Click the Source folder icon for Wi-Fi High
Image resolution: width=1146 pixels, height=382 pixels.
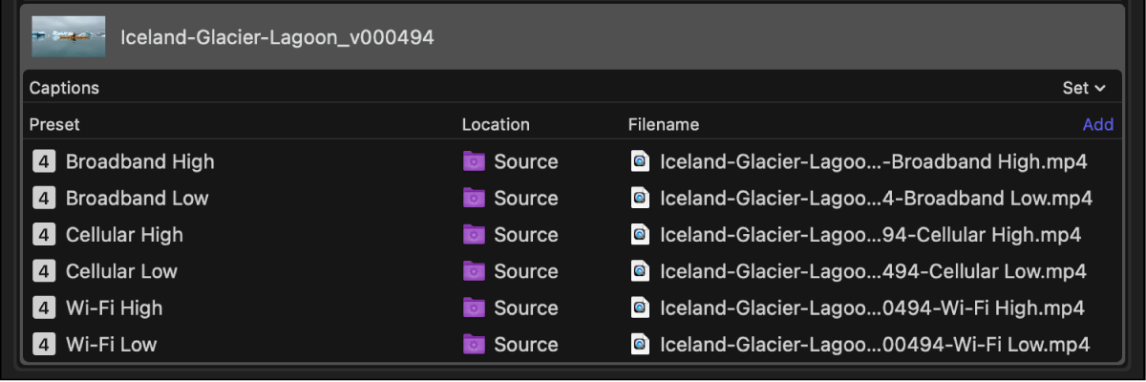click(474, 308)
